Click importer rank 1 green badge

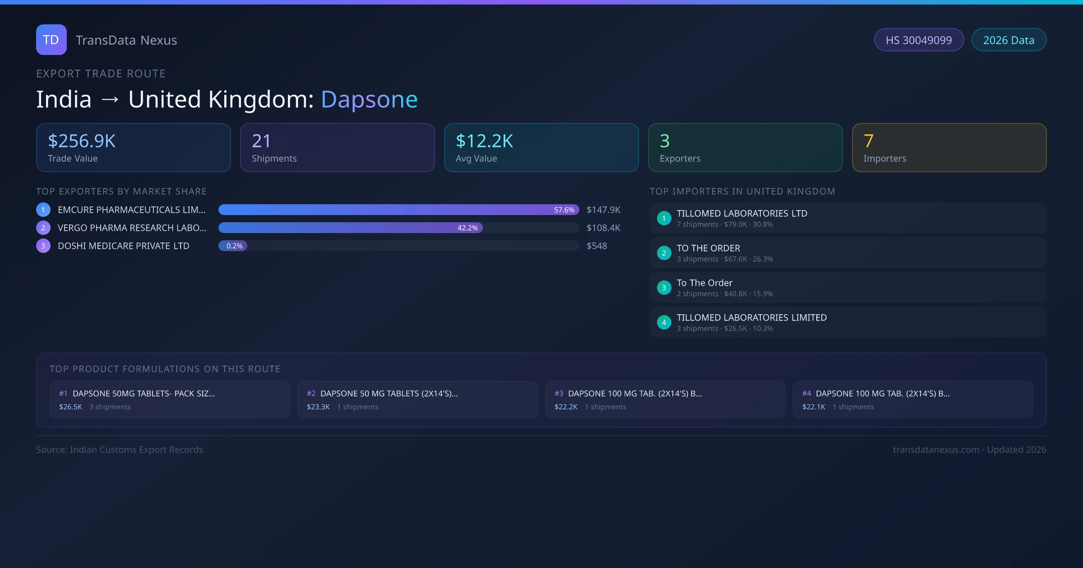pos(664,218)
